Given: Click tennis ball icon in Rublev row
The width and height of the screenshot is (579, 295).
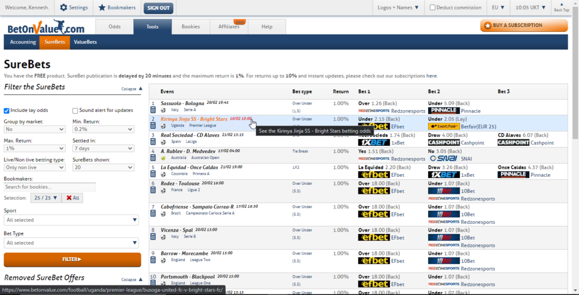Looking at the screenshot, I should tap(163, 158).
